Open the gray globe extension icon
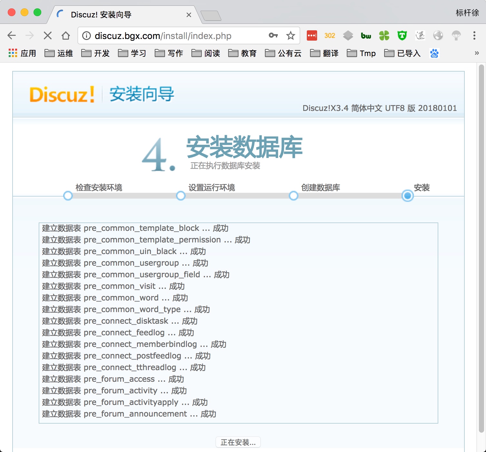 [438, 35]
